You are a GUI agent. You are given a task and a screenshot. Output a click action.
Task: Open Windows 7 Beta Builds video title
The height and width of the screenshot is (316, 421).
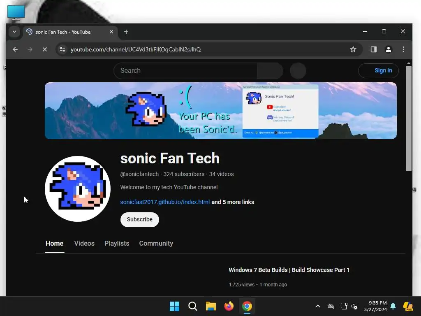pos(289,270)
